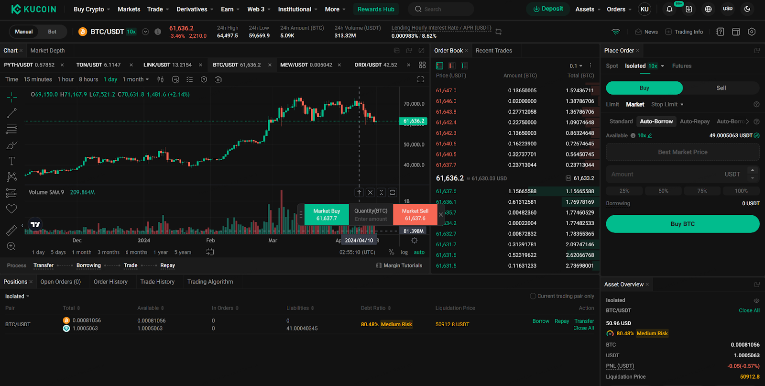
Task: Select the ruler measure tool
Action: pos(11,231)
